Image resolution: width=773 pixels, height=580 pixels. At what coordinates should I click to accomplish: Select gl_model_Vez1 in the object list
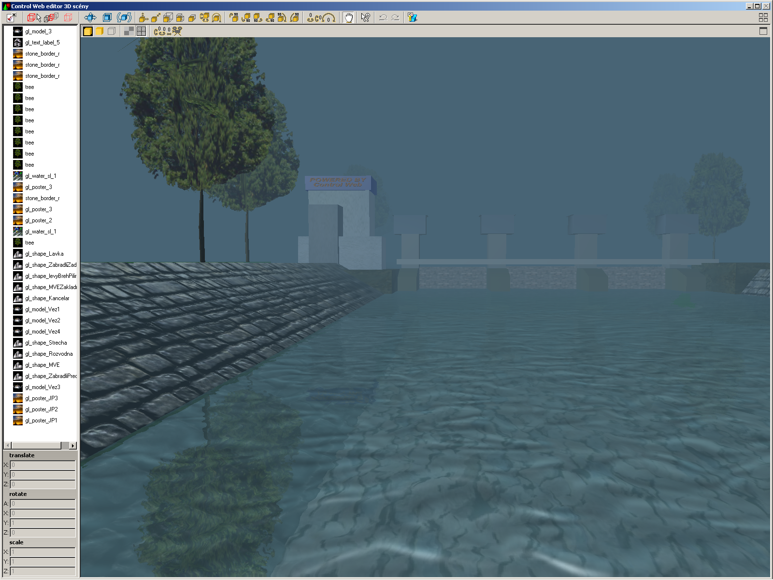pos(43,309)
